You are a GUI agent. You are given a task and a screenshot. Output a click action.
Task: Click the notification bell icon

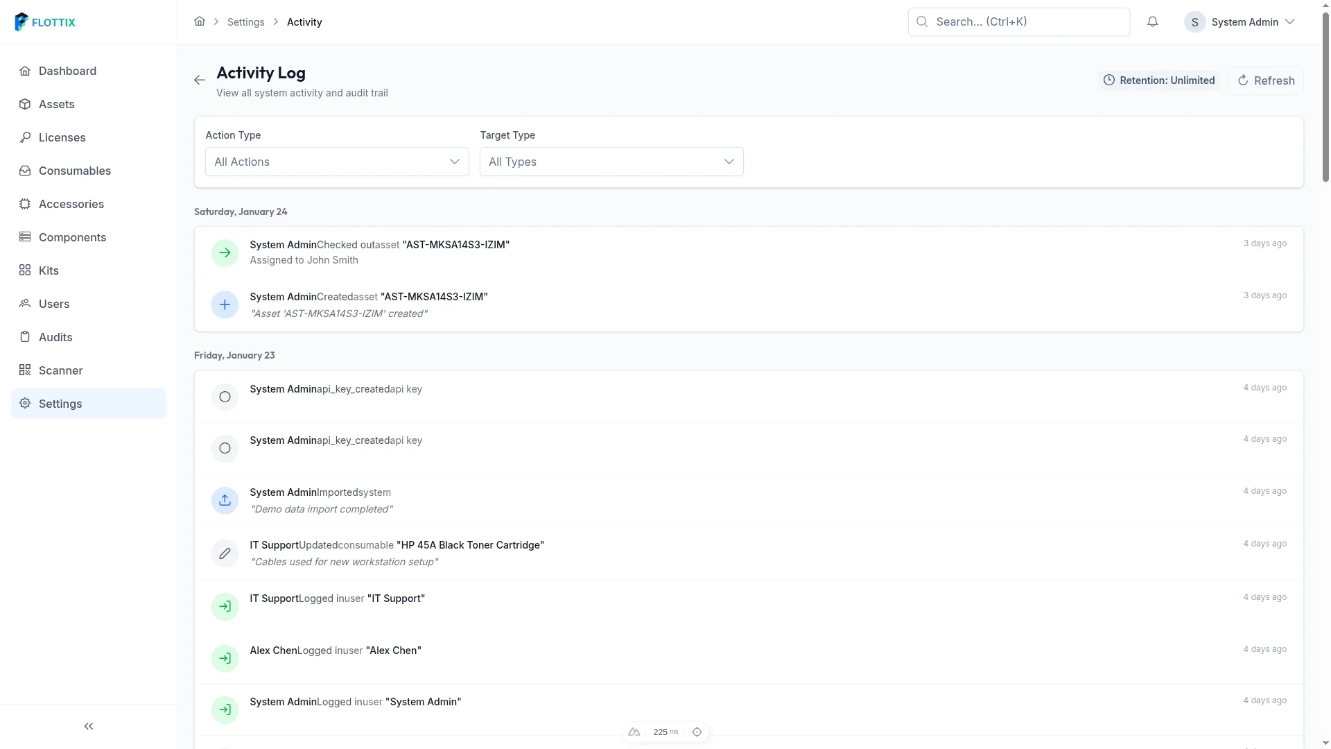point(1153,21)
